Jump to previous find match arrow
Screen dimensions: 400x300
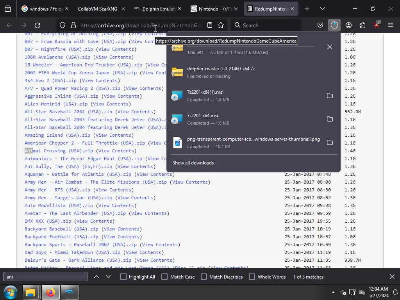pos(96,277)
